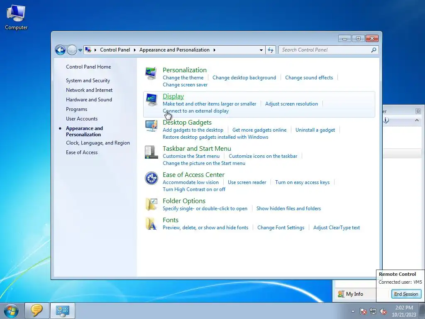Viewport: 425px width, 319px height.
Task: Click the info icon in the side panel
Action: pos(386,120)
